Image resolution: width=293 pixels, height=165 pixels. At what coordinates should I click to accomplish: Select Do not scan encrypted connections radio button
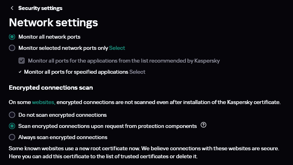12,115
